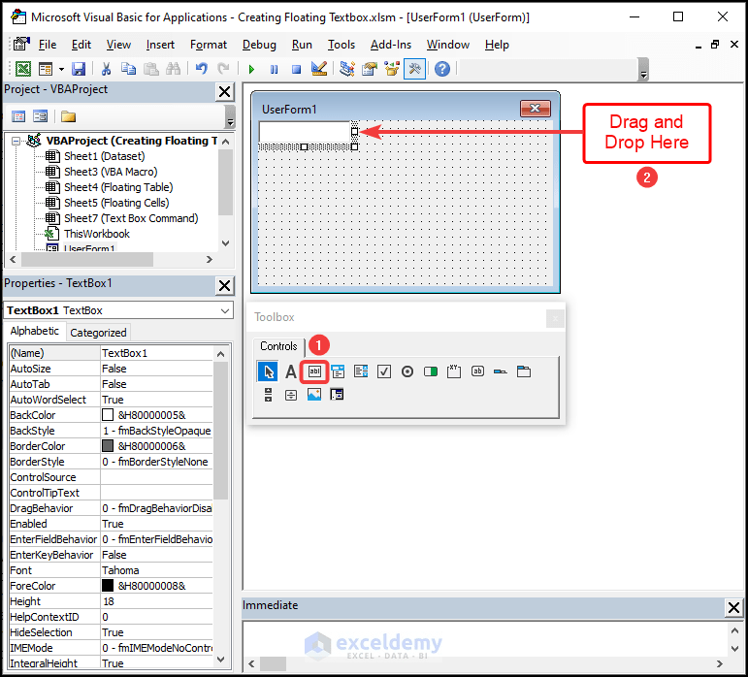The height and width of the screenshot is (677, 748).
Task: Open the File menu
Action: click(x=48, y=45)
